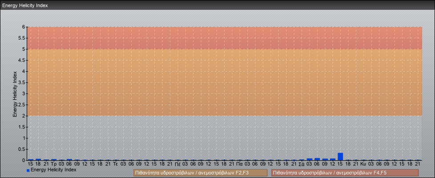Viewport: 435px width, 178px height.
Task: Click the Κυ day marker on x-axis
Action: [x=363, y=164]
